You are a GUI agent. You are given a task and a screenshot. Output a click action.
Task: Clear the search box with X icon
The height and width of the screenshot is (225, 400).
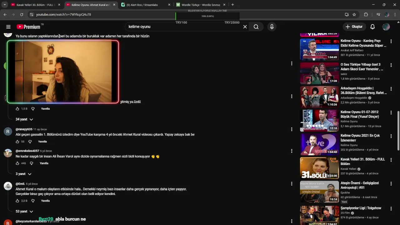click(245, 27)
